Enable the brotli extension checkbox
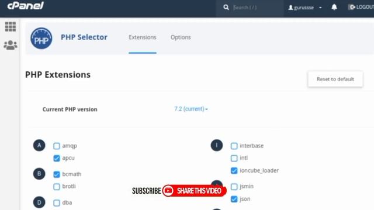Image resolution: width=374 pixels, height=210 pixels. [x=57, y=187]
